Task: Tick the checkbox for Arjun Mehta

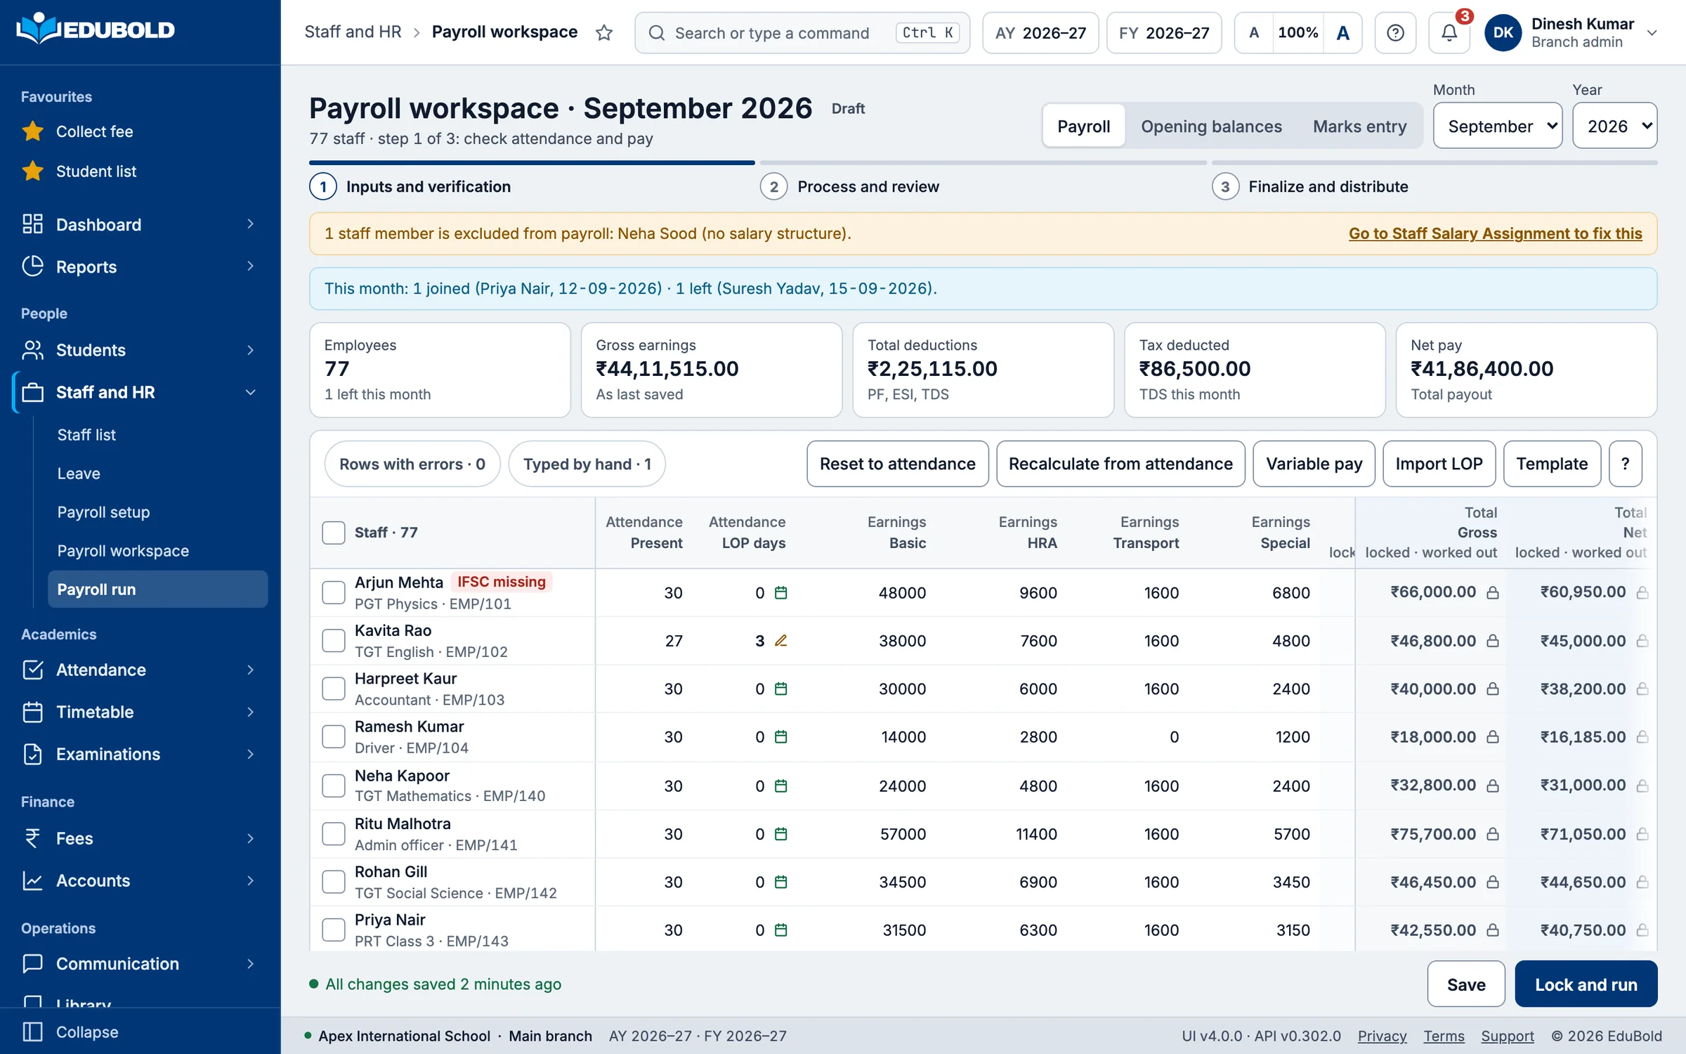Action: (334, 593)
